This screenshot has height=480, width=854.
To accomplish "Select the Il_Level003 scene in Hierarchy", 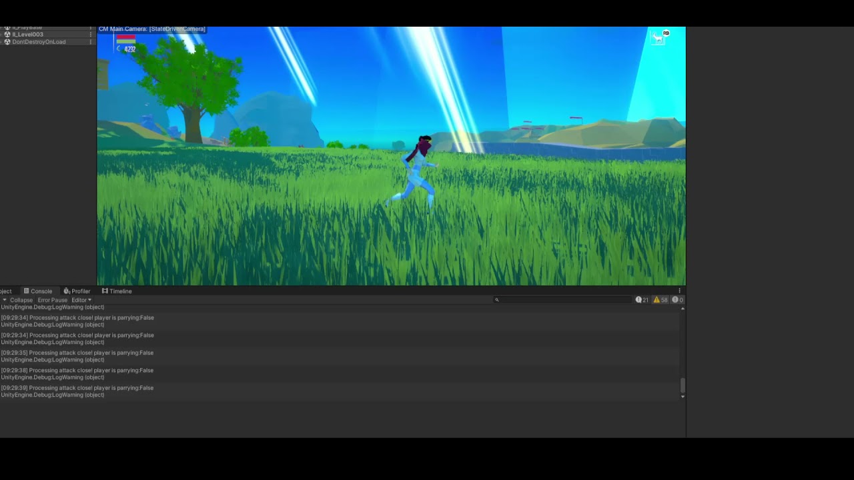I will pos(47,35).
